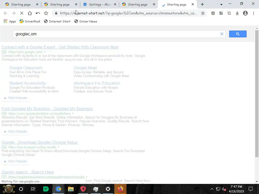This screenshot has width=259, height=194.
Task: Open Driver News bookmark
Action: tap(86, 21)
